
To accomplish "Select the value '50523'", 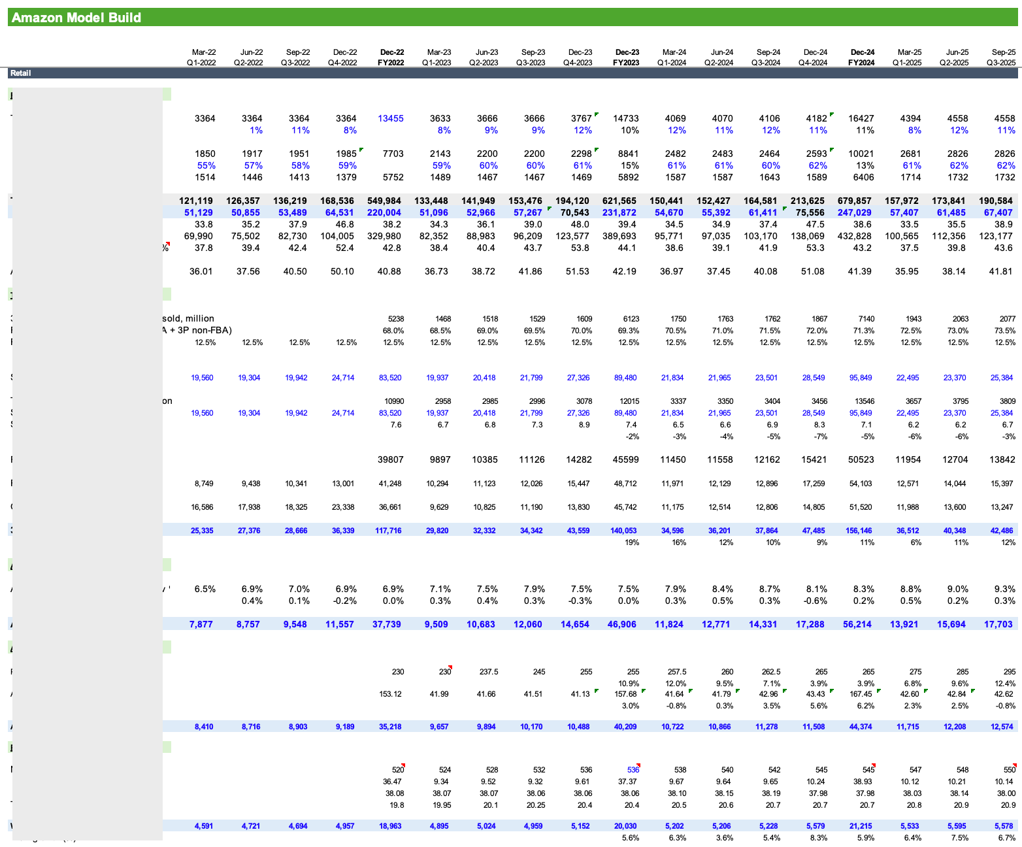I will tap(861, 459).
